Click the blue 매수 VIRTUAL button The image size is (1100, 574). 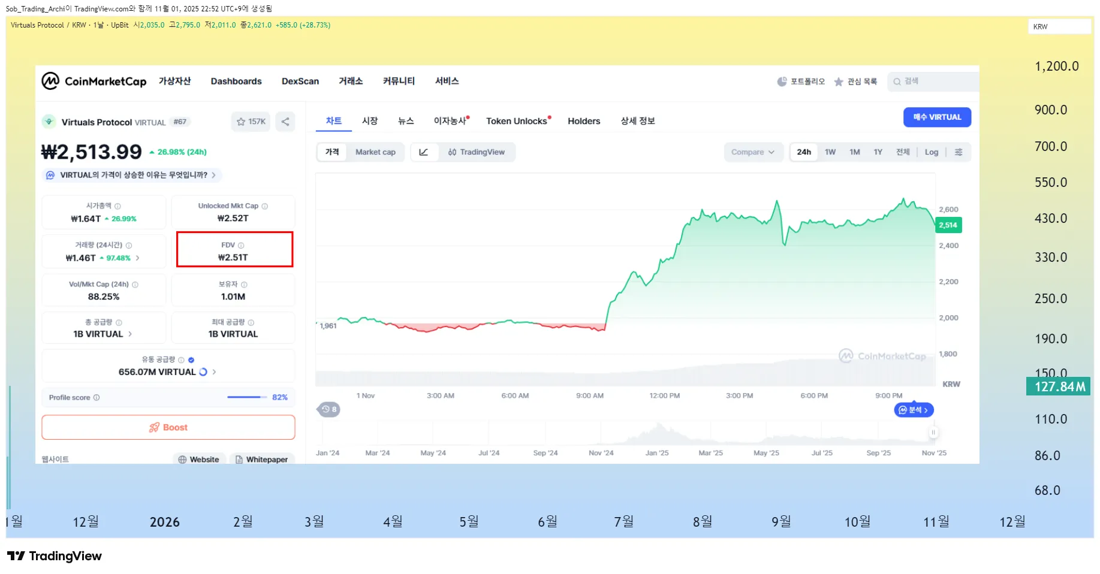pyautogui.click(x=936, y=117)
